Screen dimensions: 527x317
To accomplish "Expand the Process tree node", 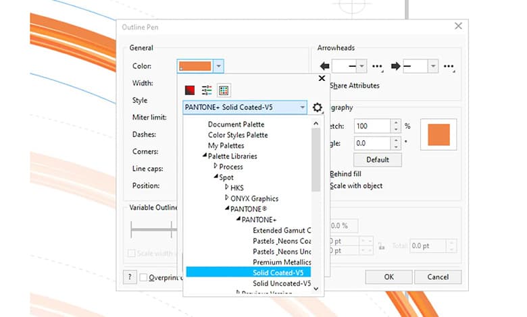I will [216, 166].
